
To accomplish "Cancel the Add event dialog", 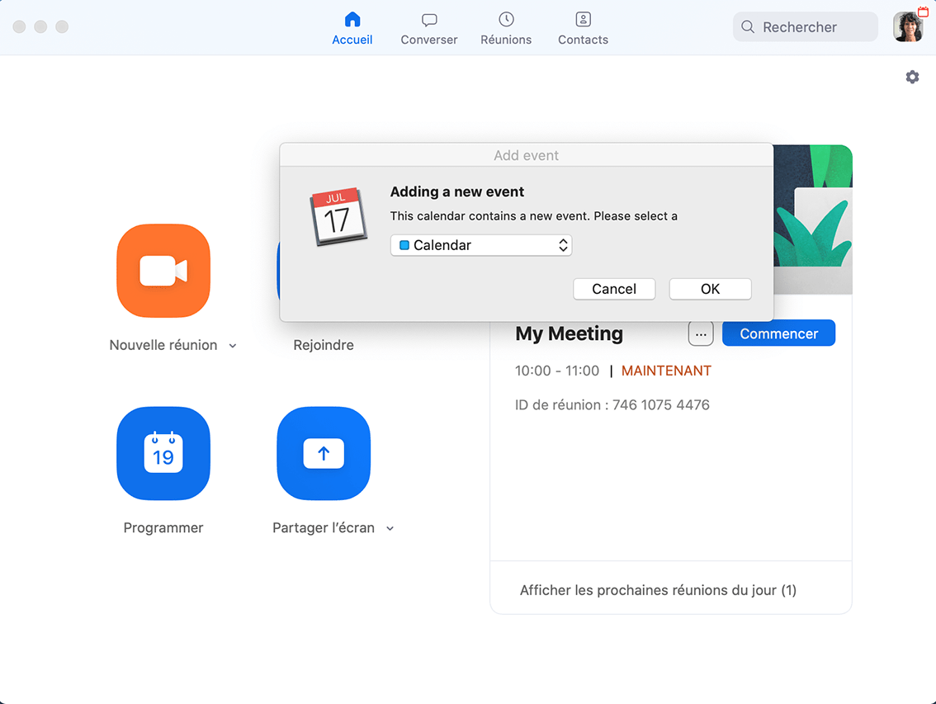I will point(614,289).
